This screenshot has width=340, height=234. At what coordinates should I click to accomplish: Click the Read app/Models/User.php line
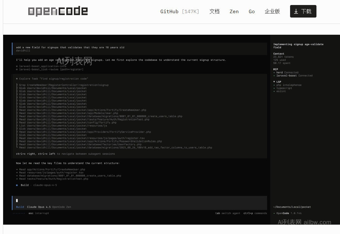pyautogui.click(x=68, y=113)
